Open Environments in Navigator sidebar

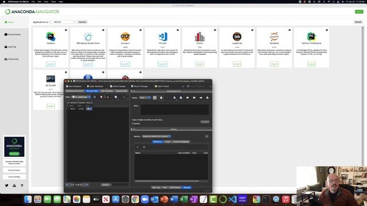(13, 34)
